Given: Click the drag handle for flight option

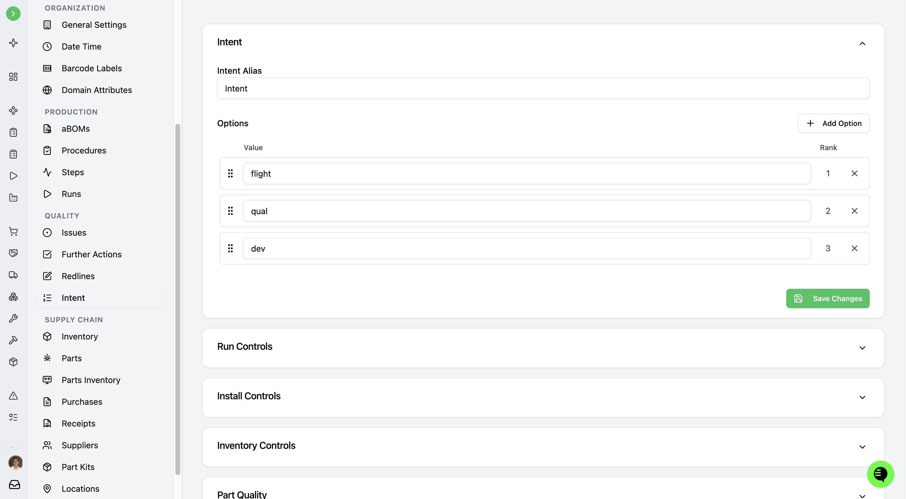Looking at the screenshot, I should coord(230,174).
